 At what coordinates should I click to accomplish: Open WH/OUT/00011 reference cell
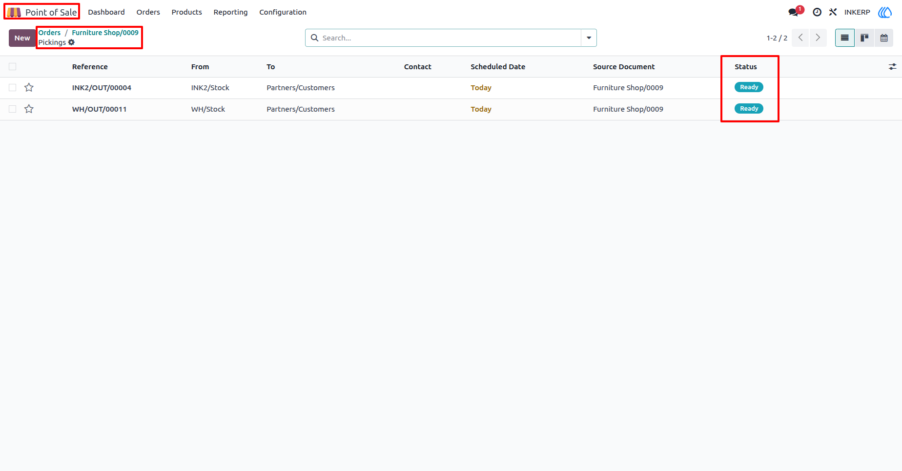point(99,109)
